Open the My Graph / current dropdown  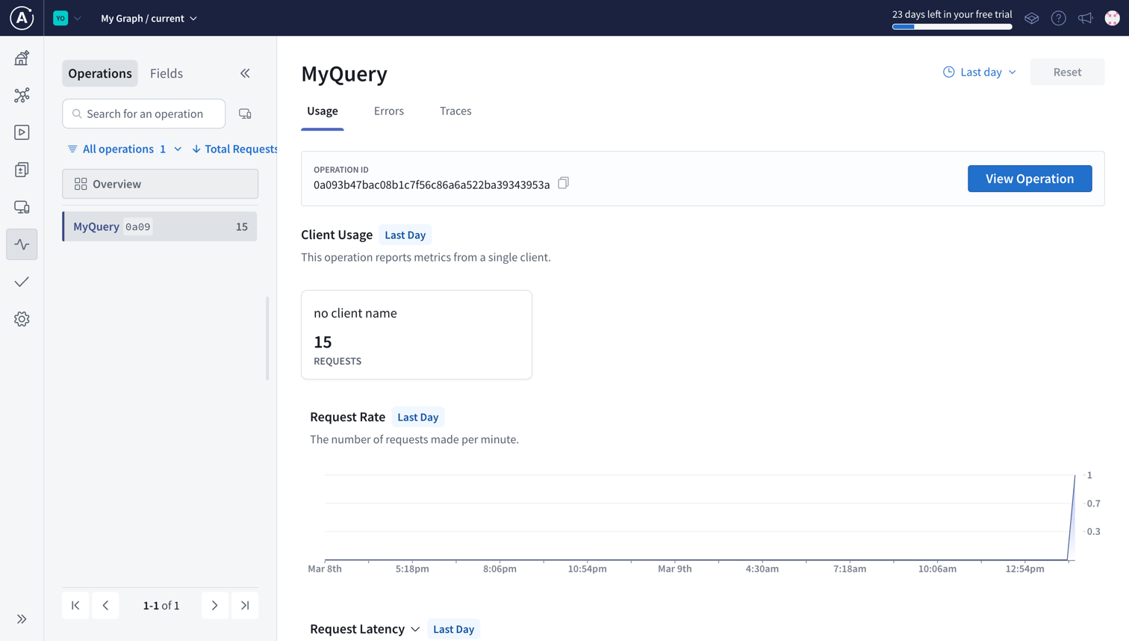[149, 18]
